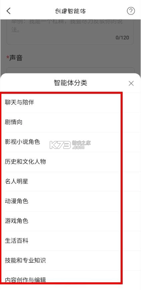This screenshot has width=141, height=290.
Task: Choose 生活百科 from the categories
Action: (x=70, y=241)
